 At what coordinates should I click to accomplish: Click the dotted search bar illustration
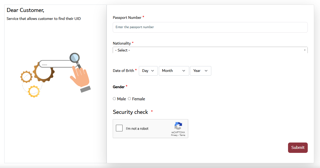pos(55,64)
